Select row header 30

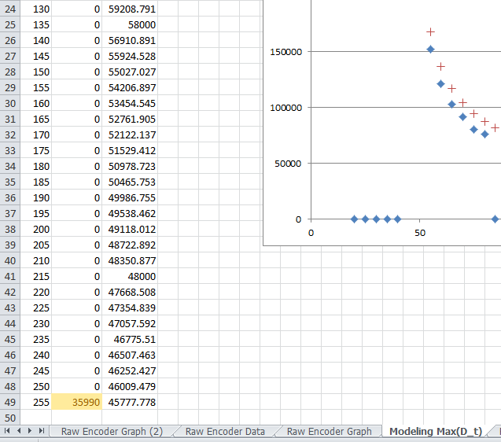point(10,103)
